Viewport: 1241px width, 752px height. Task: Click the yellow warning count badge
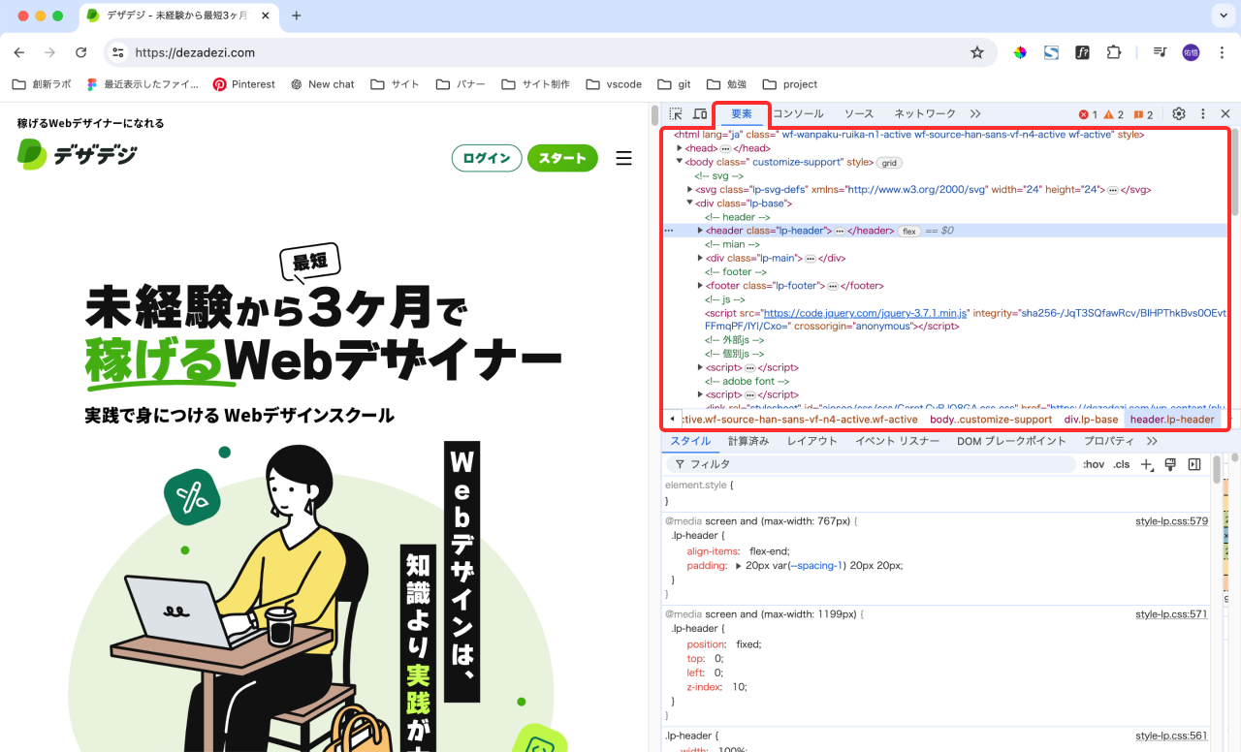[1114, 114]
